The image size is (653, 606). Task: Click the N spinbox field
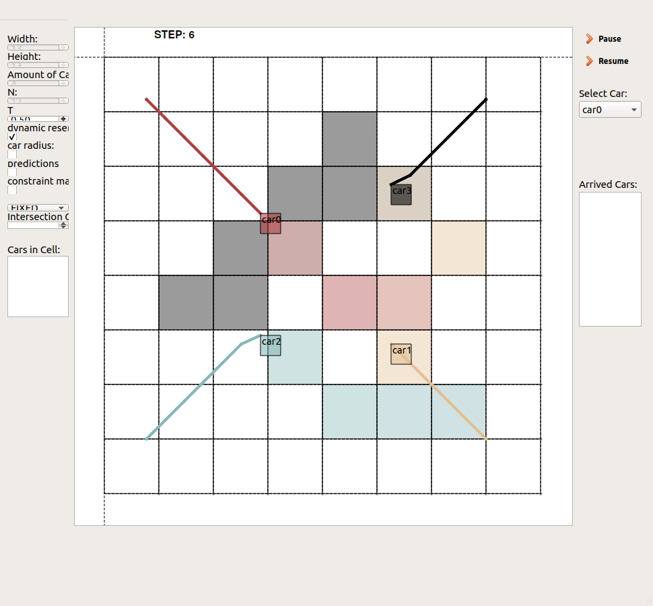click(x=38, y=101)
